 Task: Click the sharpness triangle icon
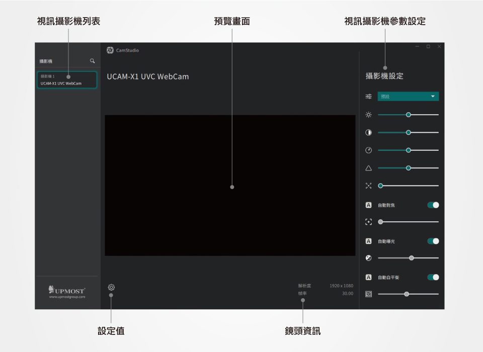(x=368, y=168)
